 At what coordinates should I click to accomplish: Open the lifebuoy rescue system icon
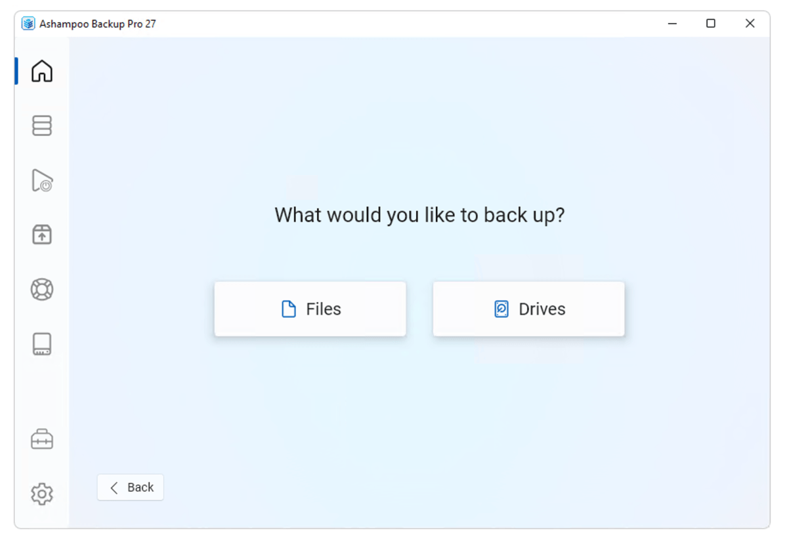point(41,290)
